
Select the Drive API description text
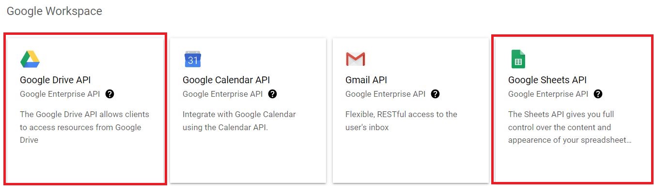84,127
